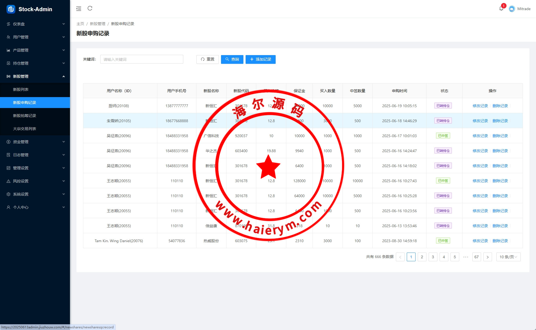
Task: Focus the 关键词 keyword input field
Action: tap(142, 59)
